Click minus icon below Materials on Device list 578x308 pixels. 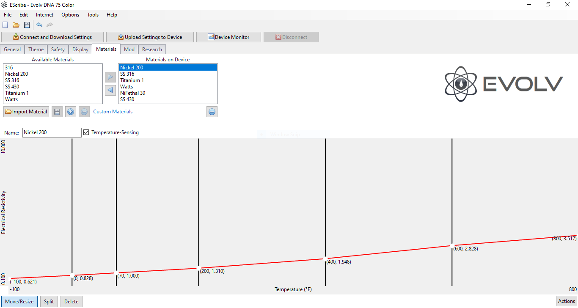[x=212, y=112]
